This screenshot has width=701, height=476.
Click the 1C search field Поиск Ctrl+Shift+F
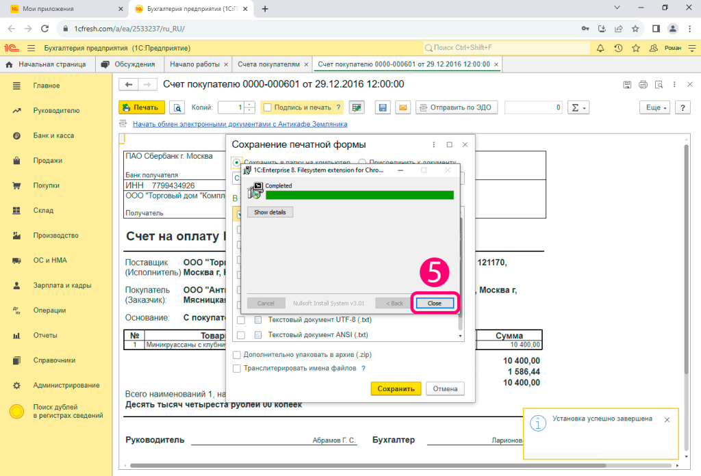pyautogui.click(x=507, y=48)
